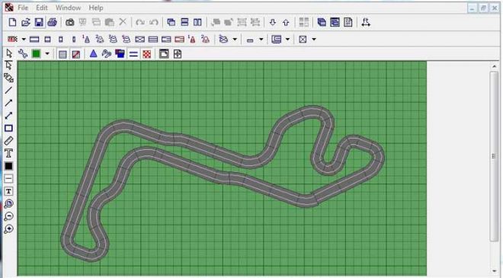Click the checkered flag pattern icon

pyautogui.click(x=146, y=54)
